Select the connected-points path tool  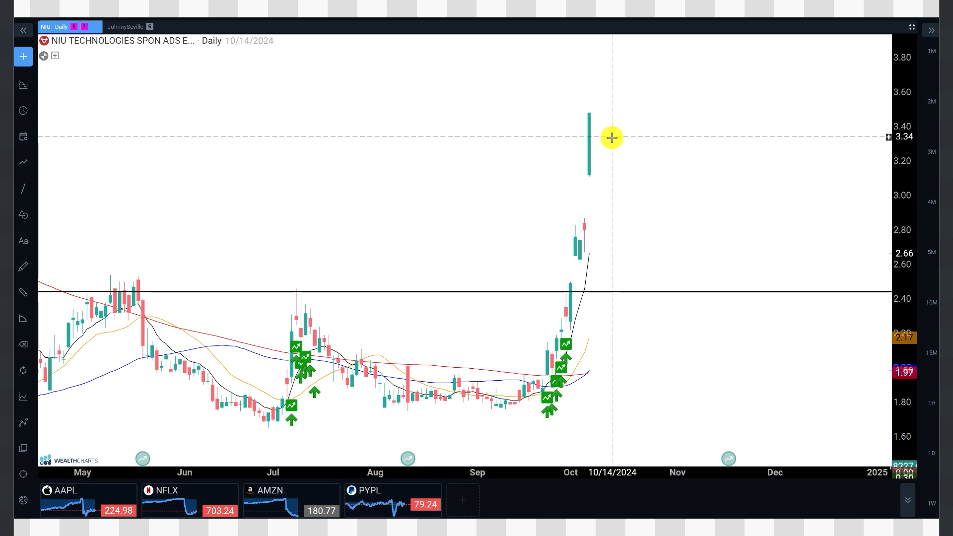(23, 422)
